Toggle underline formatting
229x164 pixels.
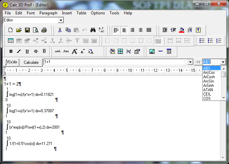[27, 51]
